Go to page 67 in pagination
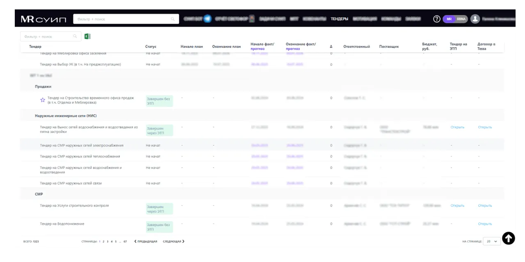 point(125,242)
